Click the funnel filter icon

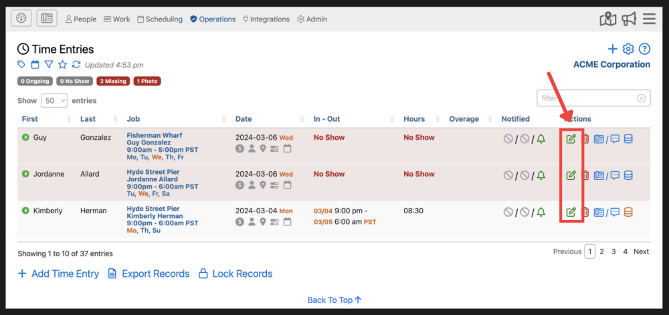tap(48, 65)
